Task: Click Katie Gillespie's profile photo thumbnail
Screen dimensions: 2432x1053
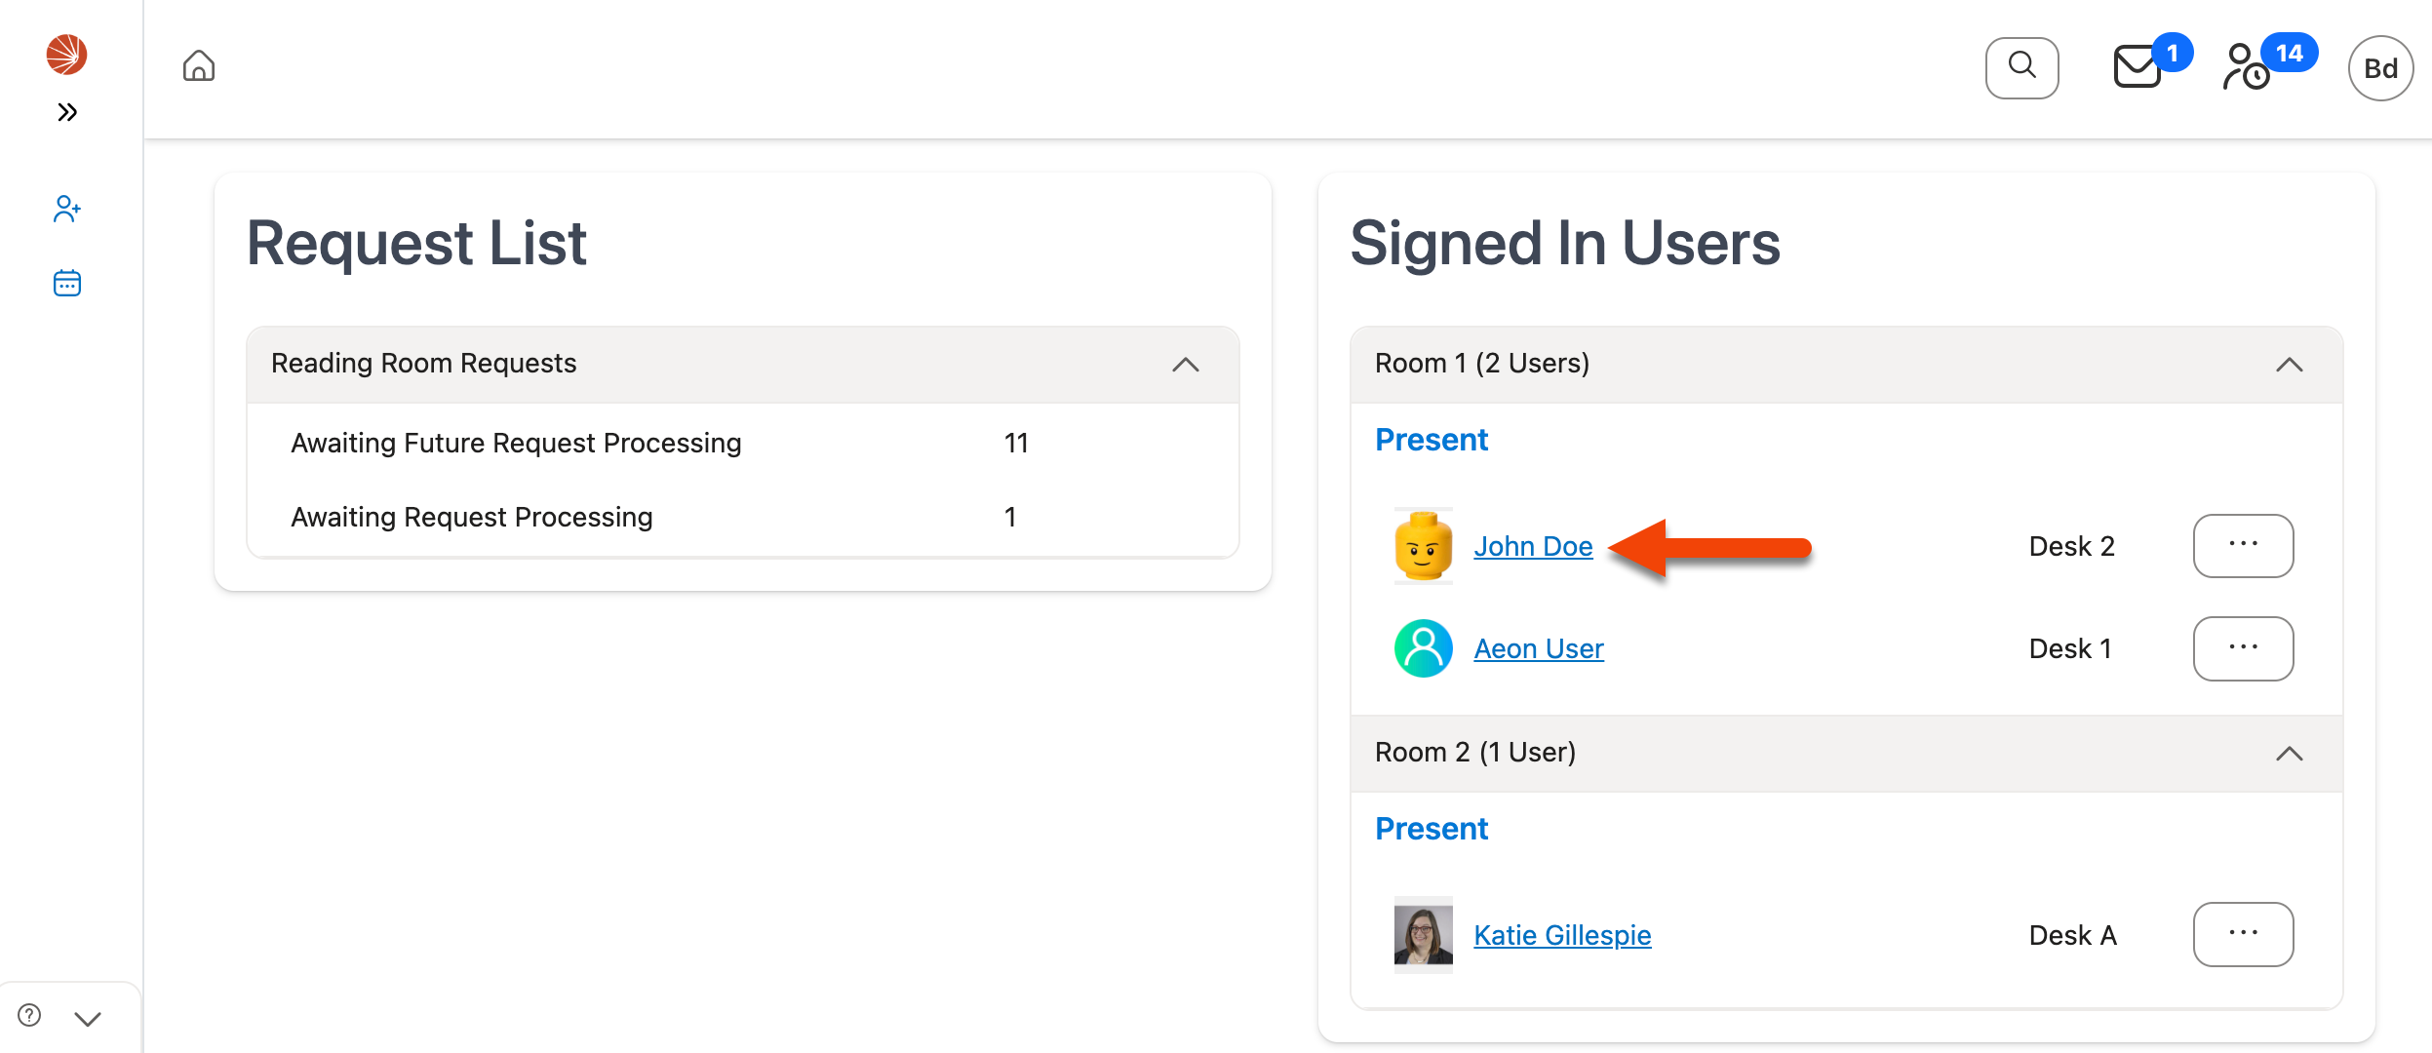Action: 1423,934
